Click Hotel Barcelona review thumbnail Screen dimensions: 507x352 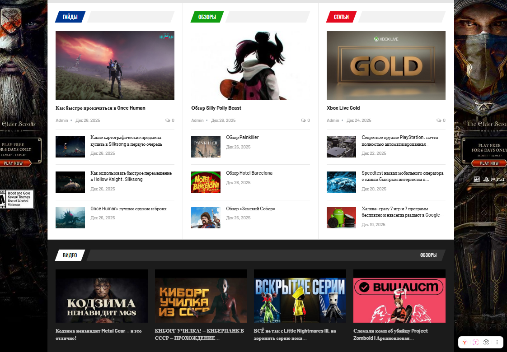[x=206, y=182]
